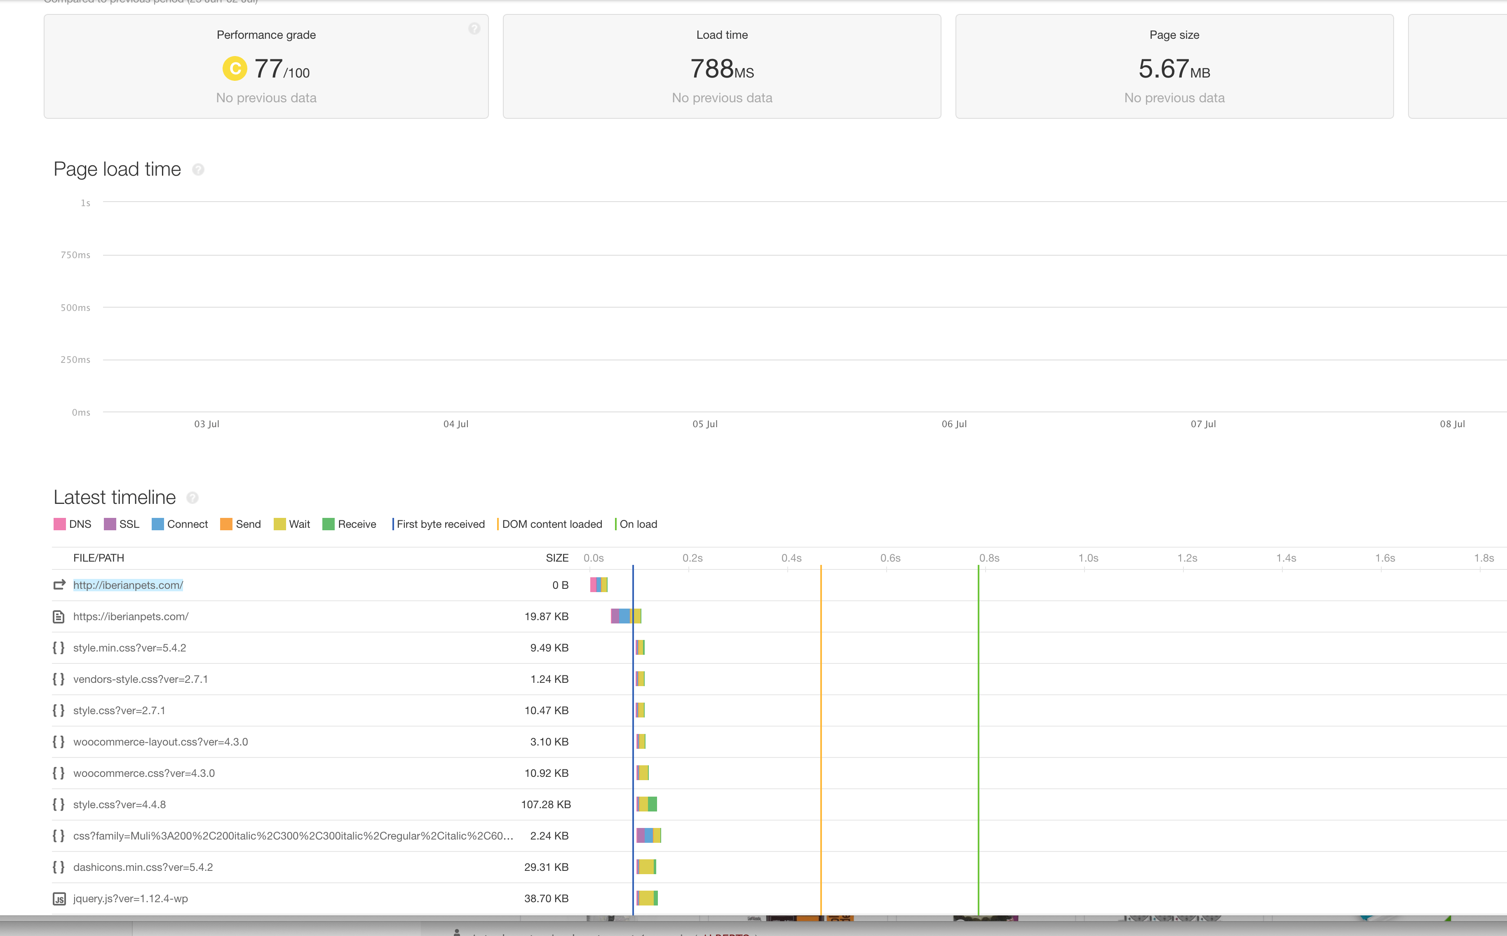The width and height of the screenshot is (1507, 936).
Task: Click the redirect icon beside http://iberianpets.com/
Action: coord(59,585)
